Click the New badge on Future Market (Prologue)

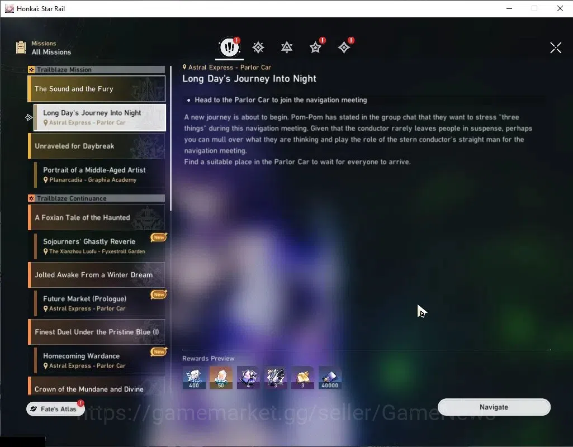coord(159,294)
